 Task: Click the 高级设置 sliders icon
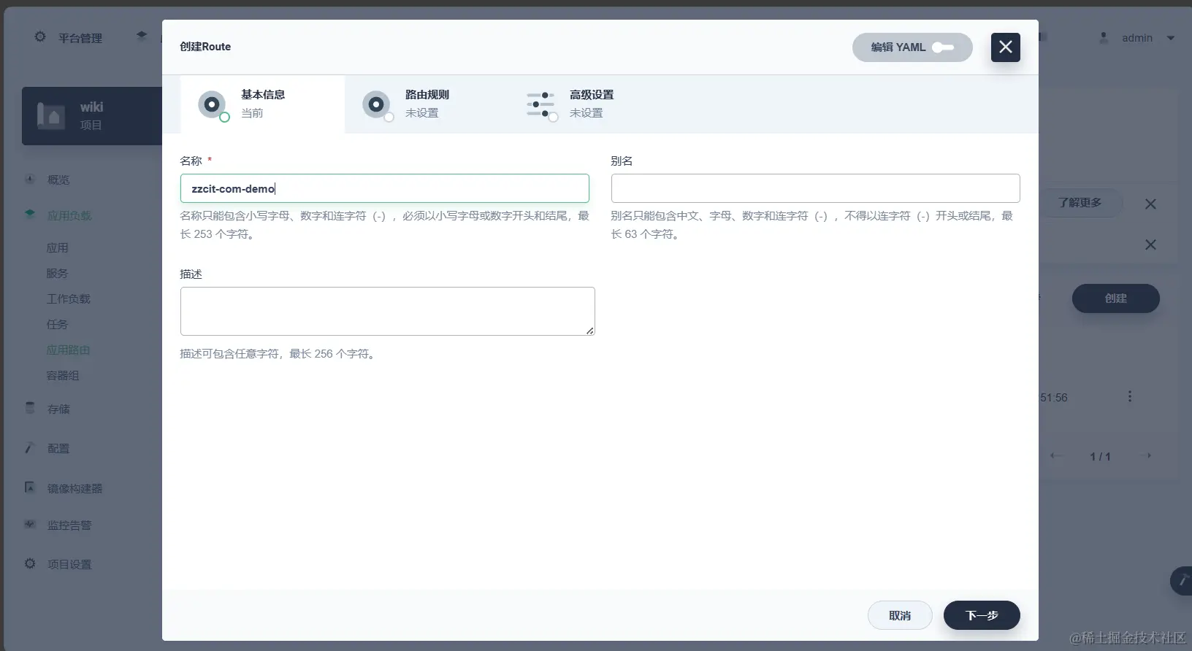coord(540,104)
